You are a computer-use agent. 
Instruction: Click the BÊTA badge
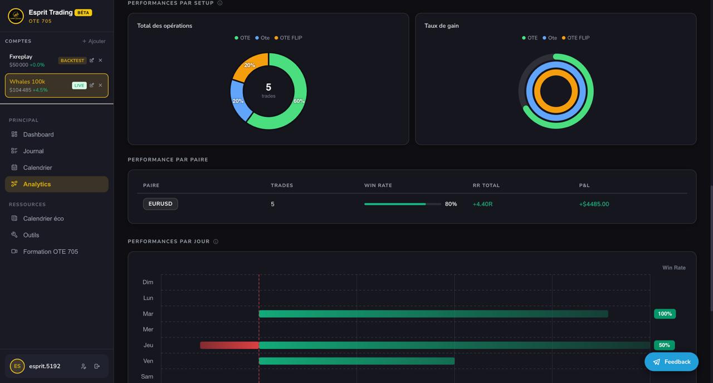[x=83, y=12]
